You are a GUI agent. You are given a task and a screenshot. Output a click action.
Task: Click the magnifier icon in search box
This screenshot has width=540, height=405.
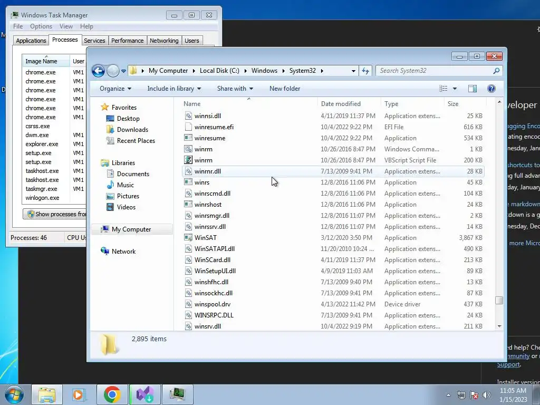tap(496, 71)
